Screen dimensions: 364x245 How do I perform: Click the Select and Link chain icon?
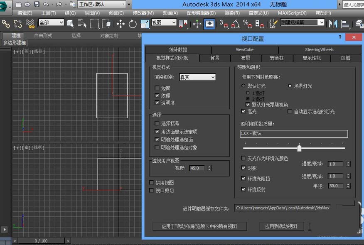click(x=6, y=24)
